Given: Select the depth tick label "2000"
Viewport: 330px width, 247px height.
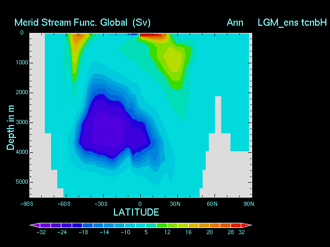Looking at the screenshot, I should [22, 93].
